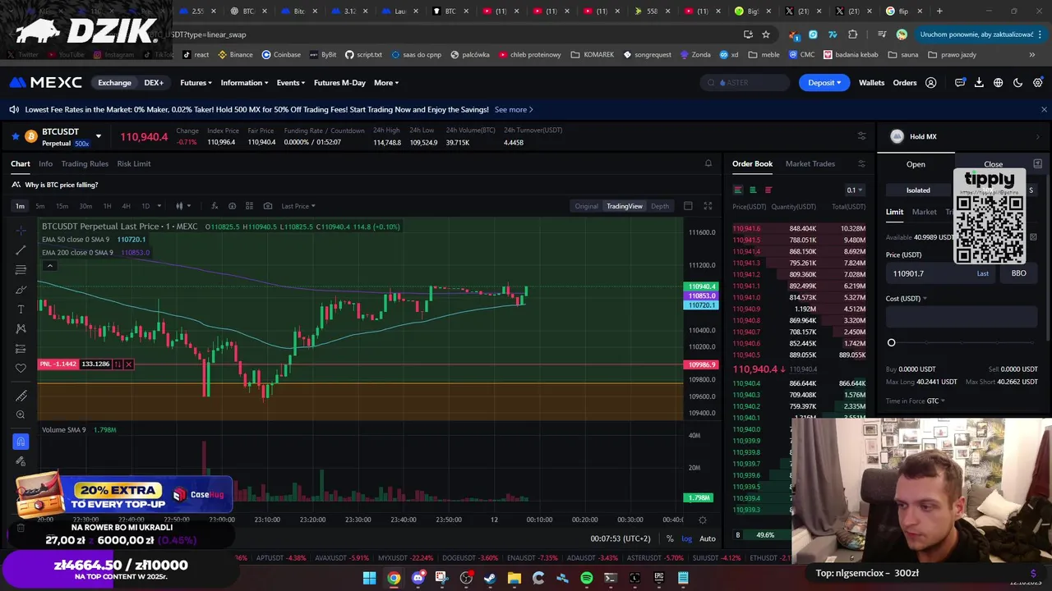This screenshot has height=591, width=1052.
Task: Toggle dark mode moon icon
Action: tap(1018, 83)
